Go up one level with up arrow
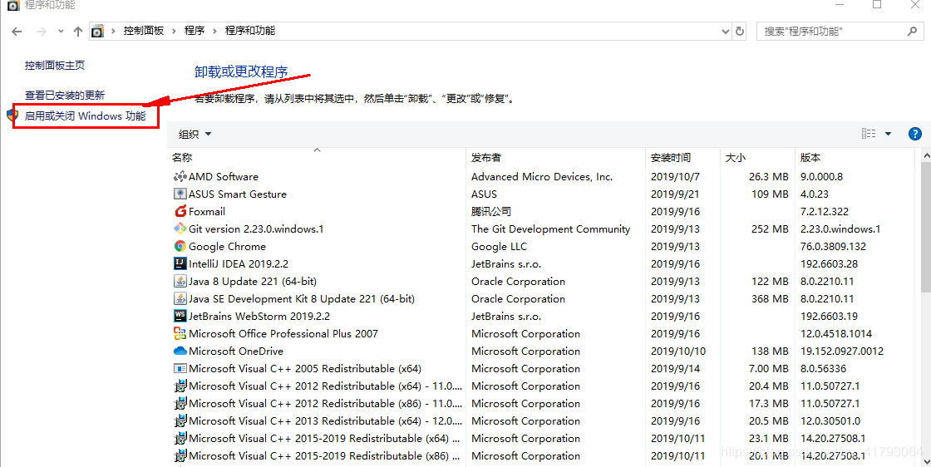 78,32
